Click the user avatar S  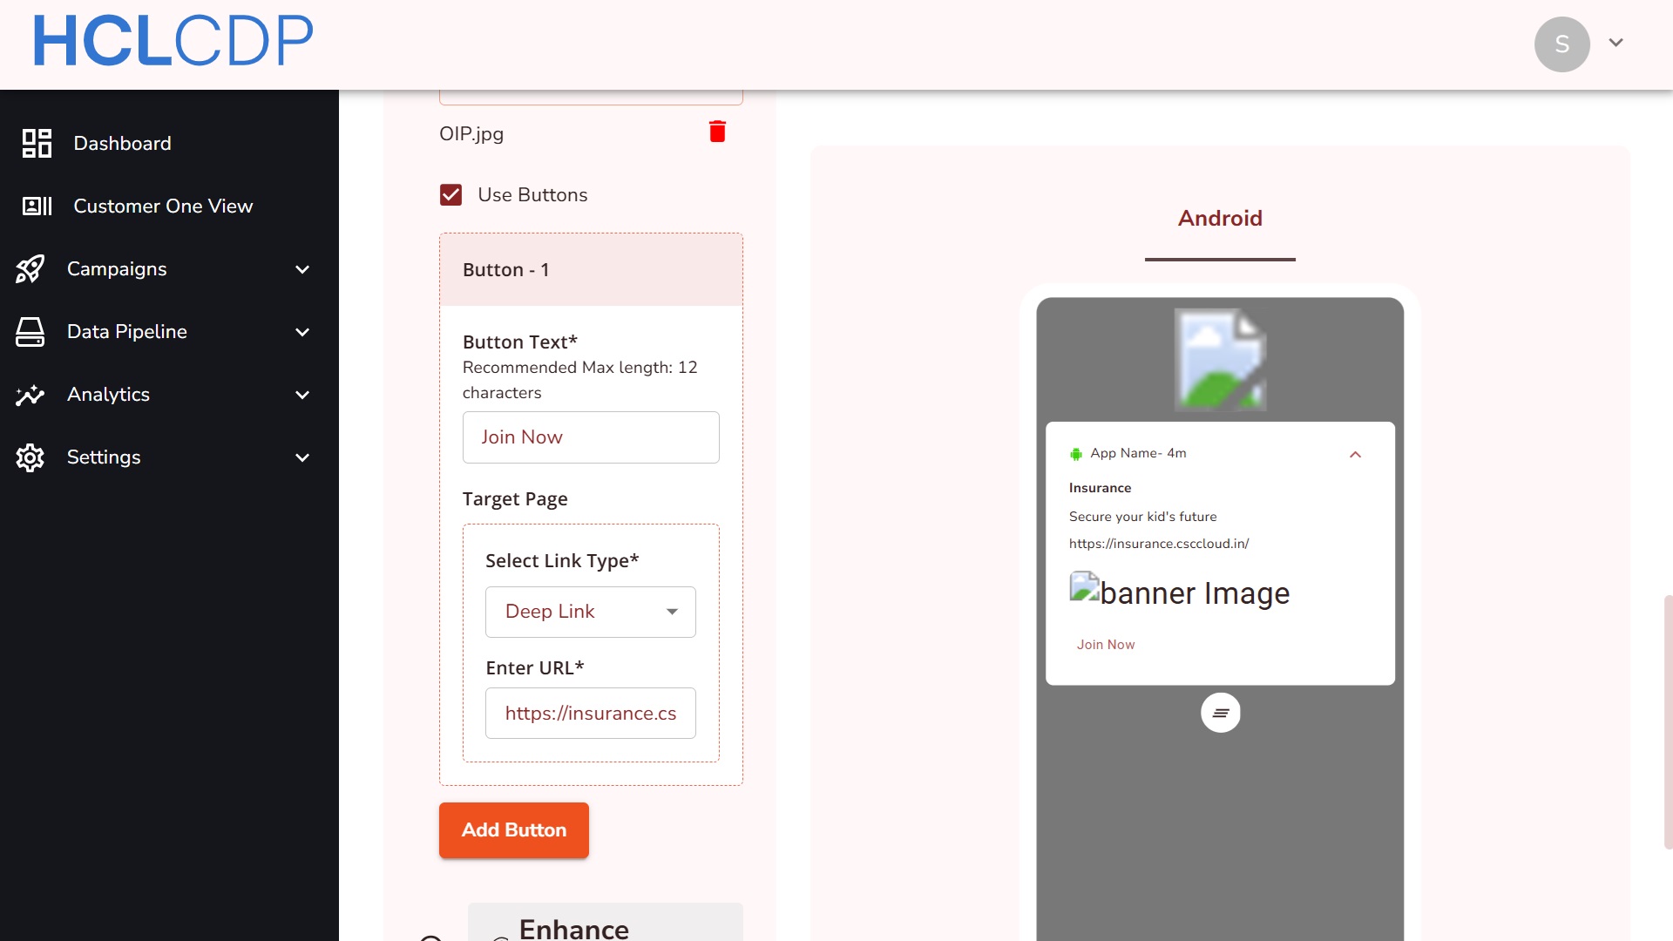tap(1561, 44)
